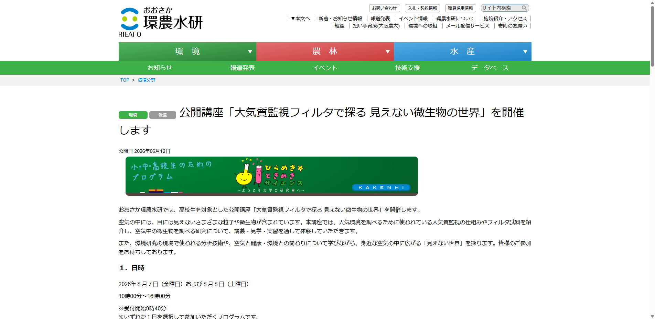
Task: Expand the 農林 category dropdown arrow
Action: 388,52
